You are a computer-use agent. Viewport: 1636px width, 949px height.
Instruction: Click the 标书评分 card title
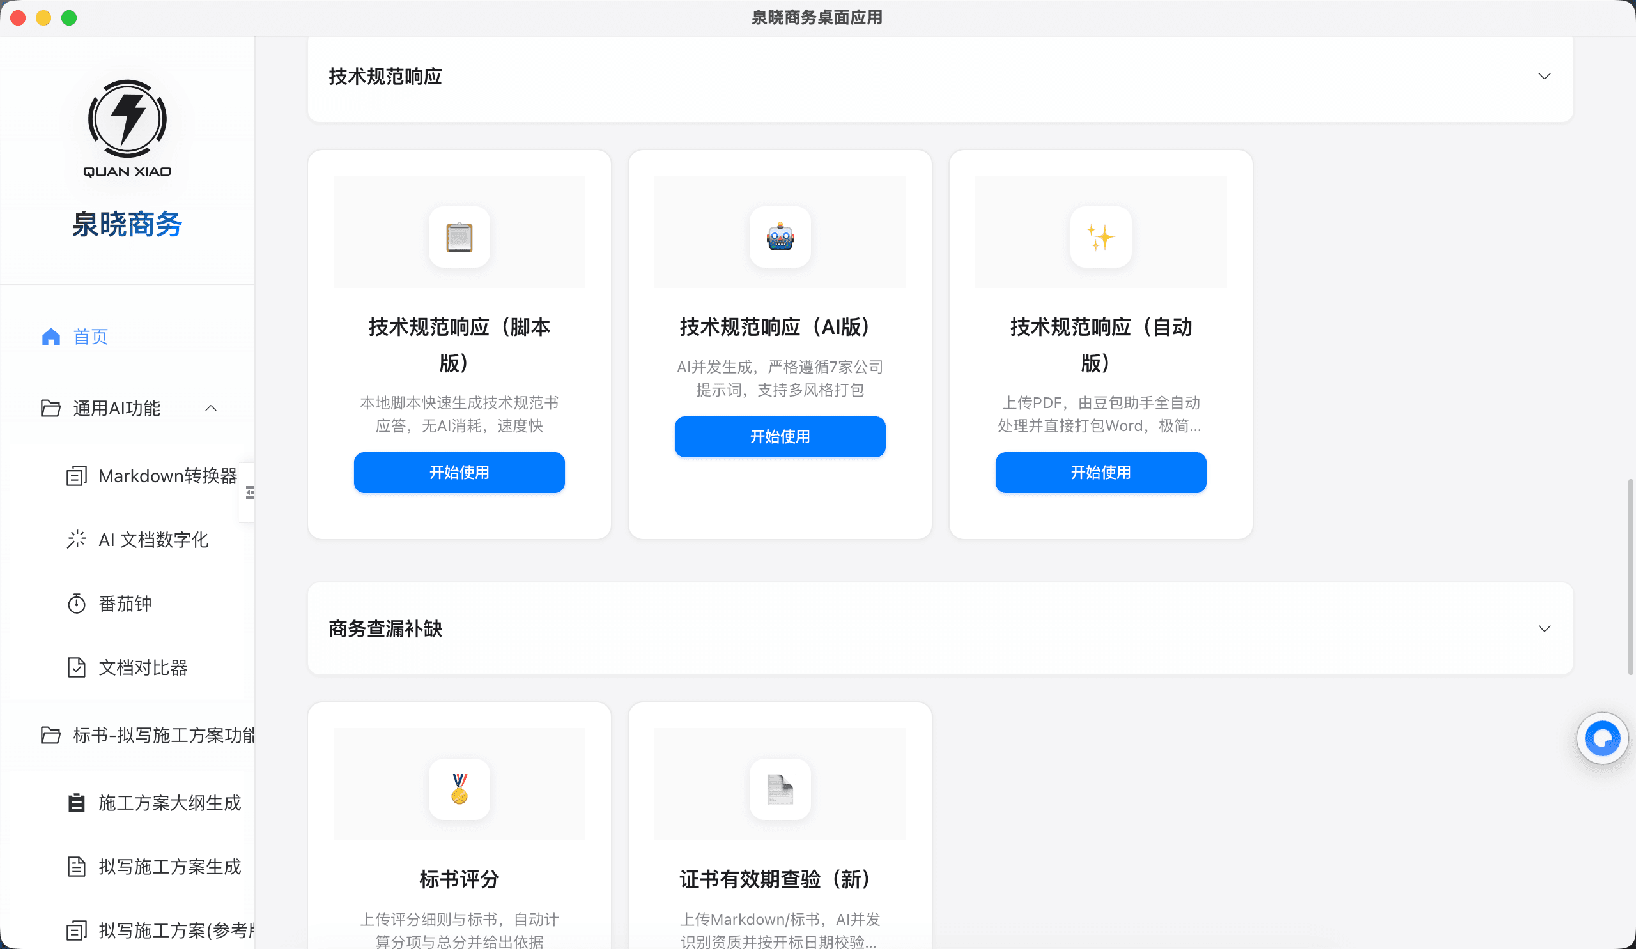tap(459, 879)
